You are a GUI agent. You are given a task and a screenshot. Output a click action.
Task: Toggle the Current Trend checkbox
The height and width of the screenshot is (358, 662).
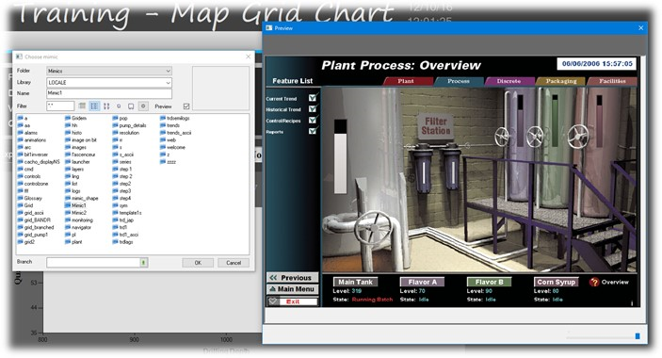pos(313,98)
